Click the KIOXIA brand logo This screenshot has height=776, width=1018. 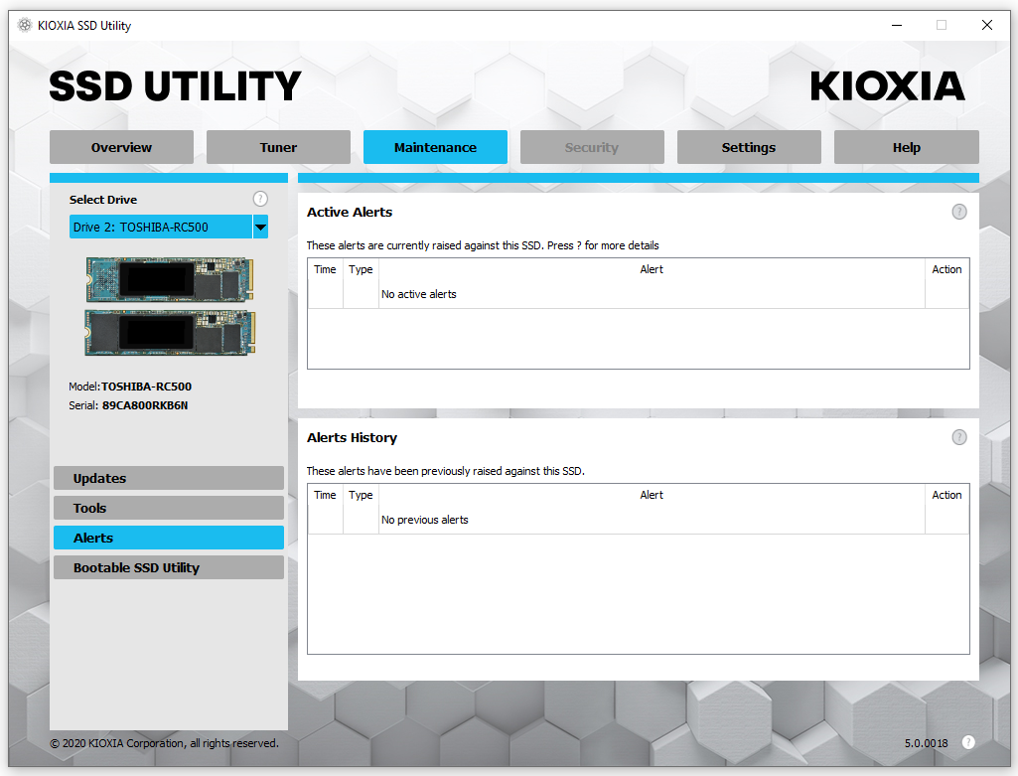click(887, 86)
